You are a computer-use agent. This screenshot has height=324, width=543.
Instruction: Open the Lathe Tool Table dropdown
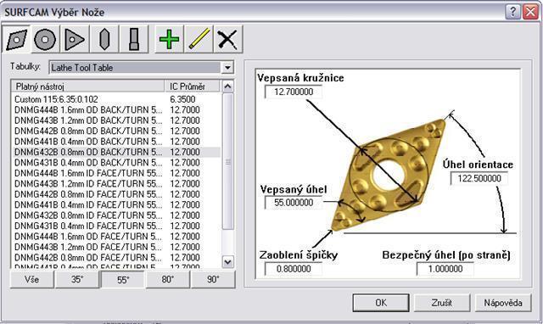227,68
